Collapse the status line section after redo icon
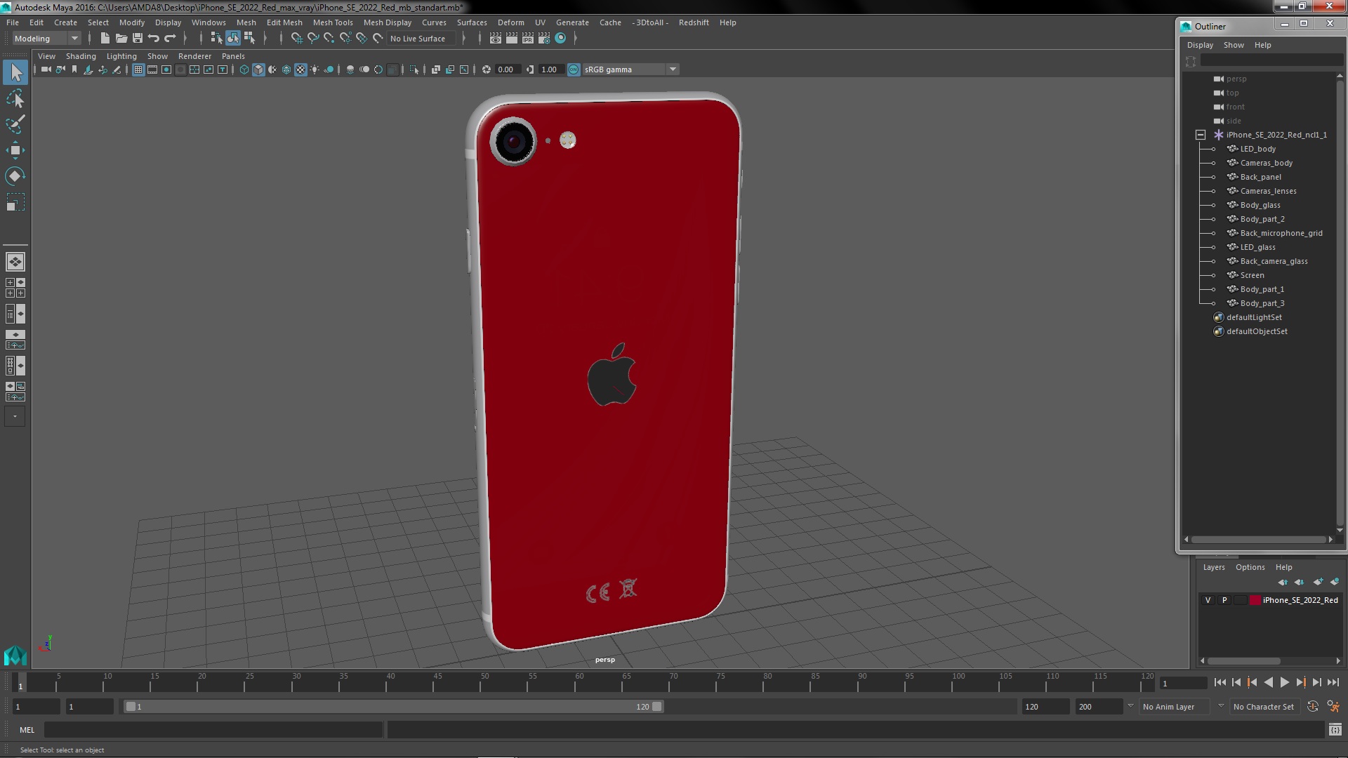Viewport: 1348px width, 758px height. point(185,39)
